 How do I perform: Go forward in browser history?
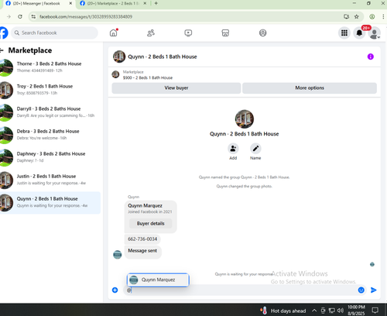[x=9, y=16]
